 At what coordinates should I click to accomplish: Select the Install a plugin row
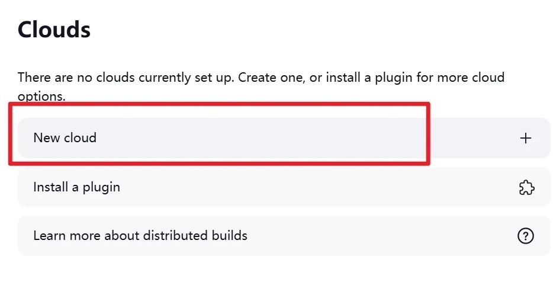(x=284, y=188)
